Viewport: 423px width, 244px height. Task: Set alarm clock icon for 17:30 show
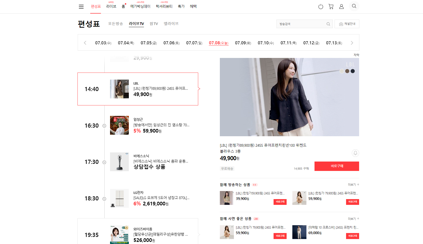tap(104, 162)
